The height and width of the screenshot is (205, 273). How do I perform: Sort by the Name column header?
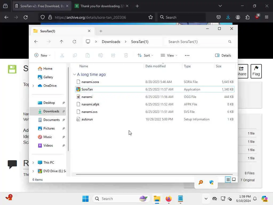(84, 66)
